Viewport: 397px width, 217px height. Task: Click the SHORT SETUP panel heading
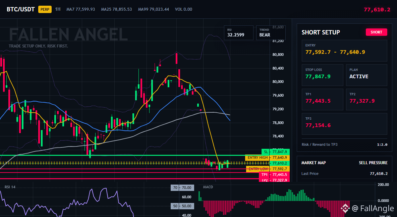pos(321,32)
